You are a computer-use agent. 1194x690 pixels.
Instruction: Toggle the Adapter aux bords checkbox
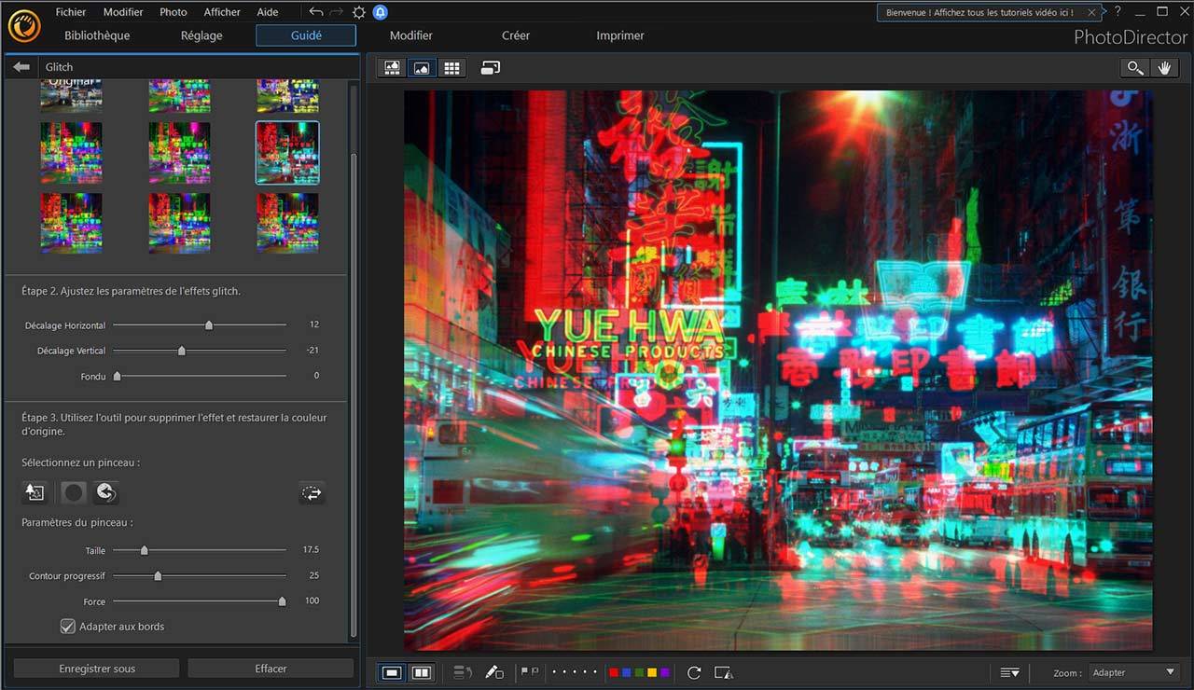(x=67, y=627)
